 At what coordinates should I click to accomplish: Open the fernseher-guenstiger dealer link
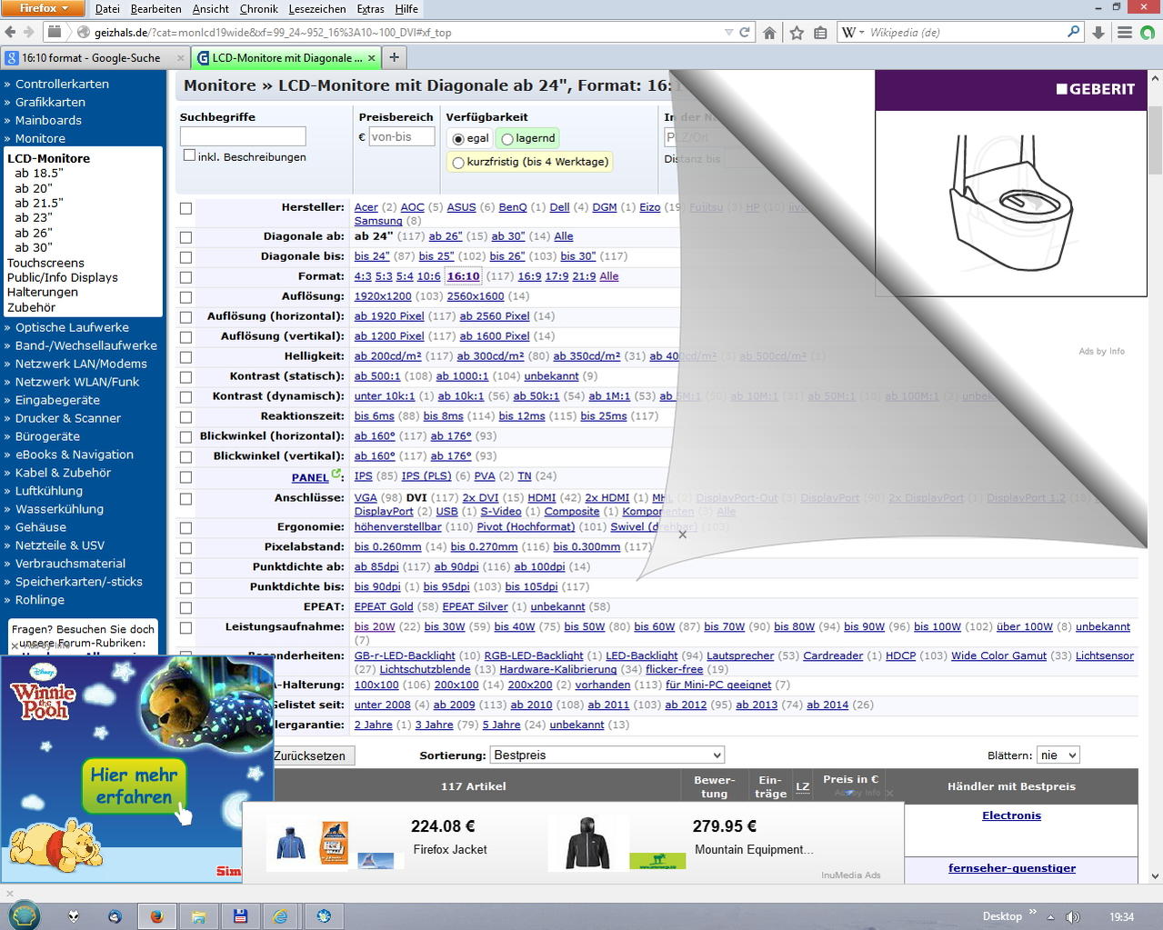click(1011, 868)
